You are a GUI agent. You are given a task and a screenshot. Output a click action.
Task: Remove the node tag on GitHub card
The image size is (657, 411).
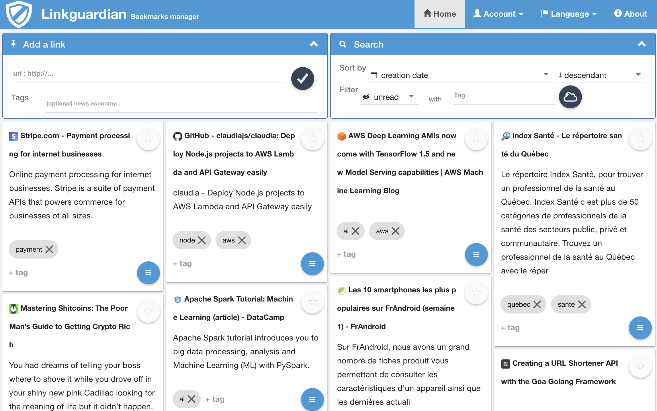coord(202,240)
